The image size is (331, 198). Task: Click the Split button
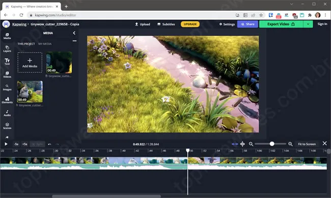pyautogui.click(x=37, y=144)
